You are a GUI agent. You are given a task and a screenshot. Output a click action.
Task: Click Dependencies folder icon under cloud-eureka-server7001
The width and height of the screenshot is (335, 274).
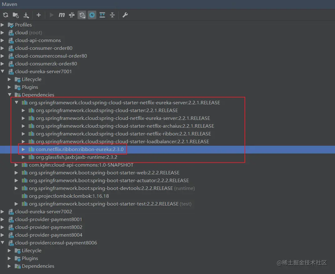coord(17,95)
